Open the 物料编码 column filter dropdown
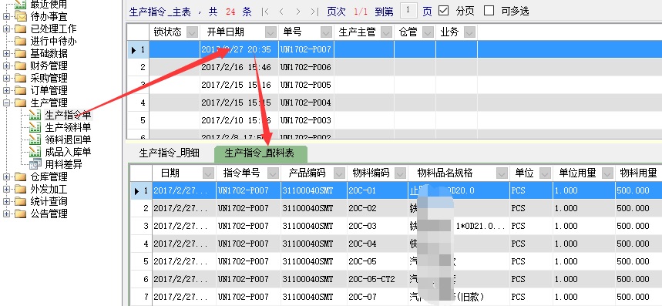Image resolution: width=662 pixels, height=306 pixels. coord(401,173)
